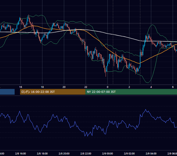Click the 6 hour label on upper axis
The image size is (177, 156).
173,87
